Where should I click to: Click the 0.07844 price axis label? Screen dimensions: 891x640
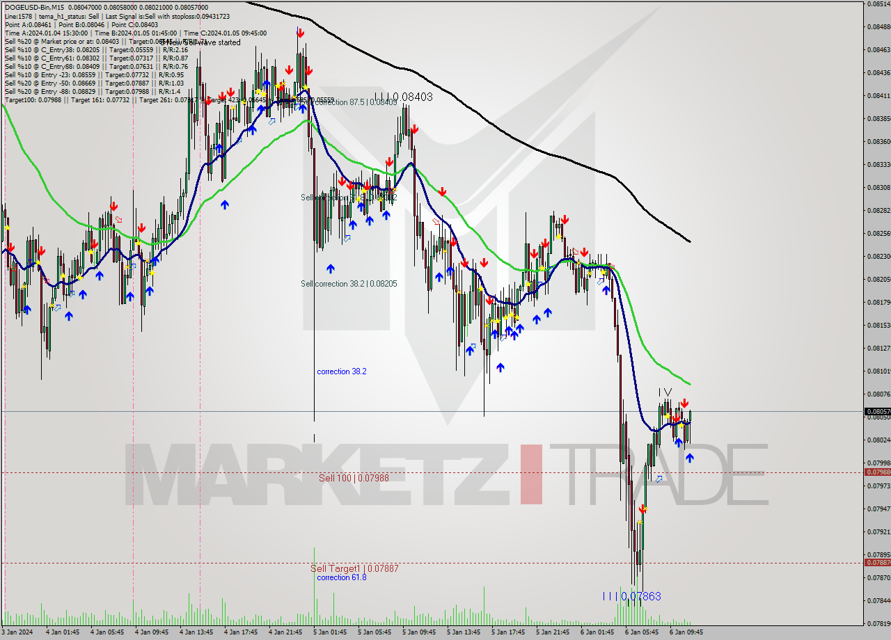[x=878, y=600]
